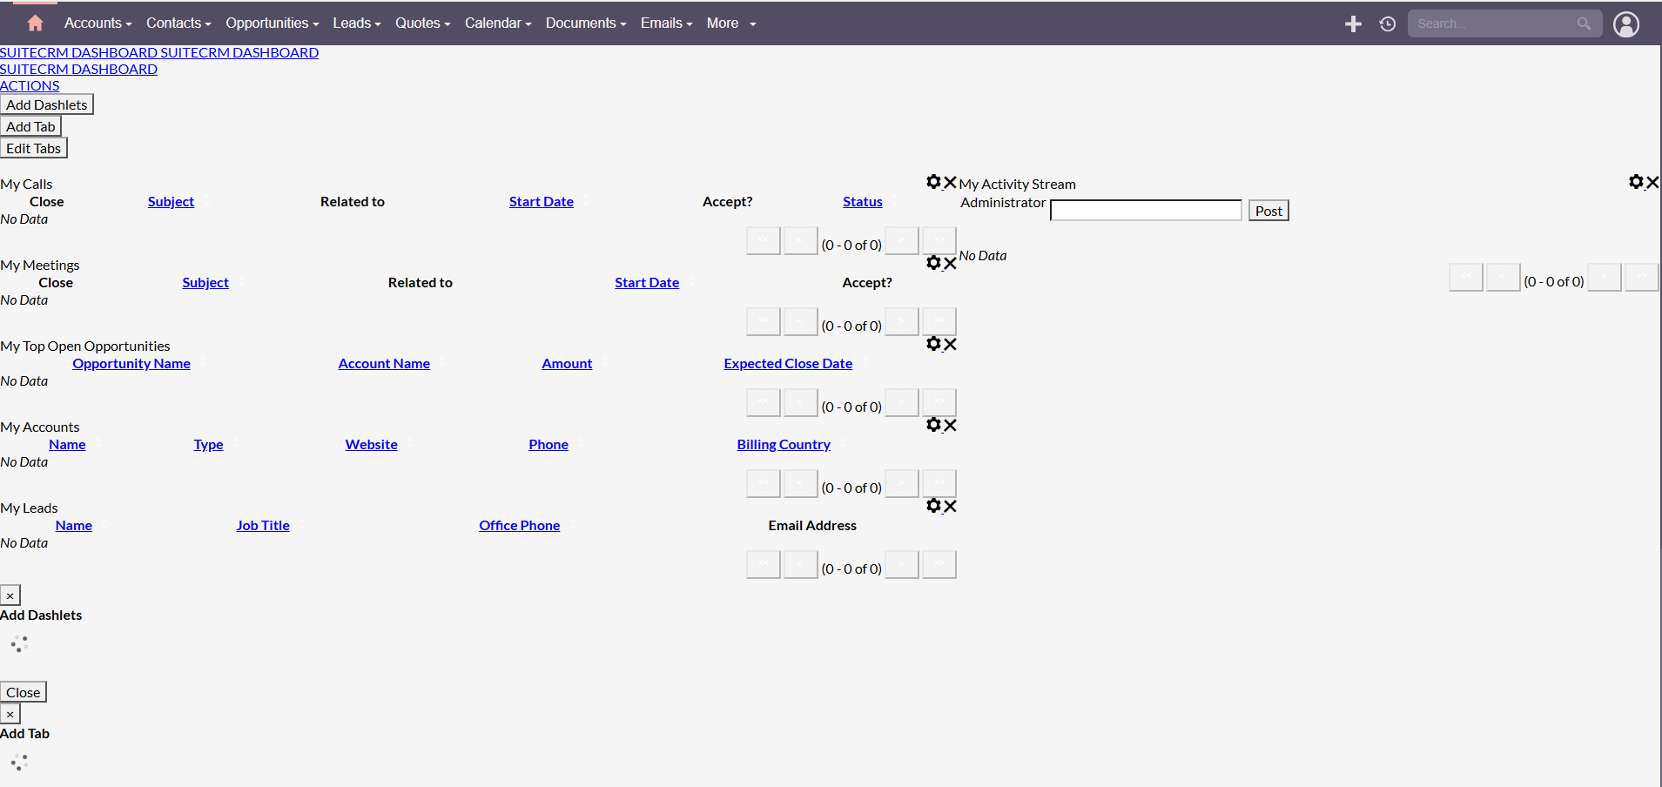Sort My Leads by Job Title
This screenshot has width=1662, height=787.
click(x=263, y=525)
